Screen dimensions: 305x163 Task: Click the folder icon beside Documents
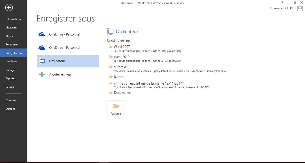111,93
